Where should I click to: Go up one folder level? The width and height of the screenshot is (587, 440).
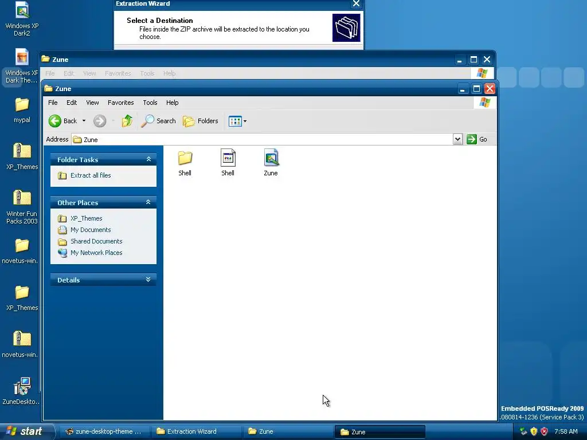tap(127, 121)
